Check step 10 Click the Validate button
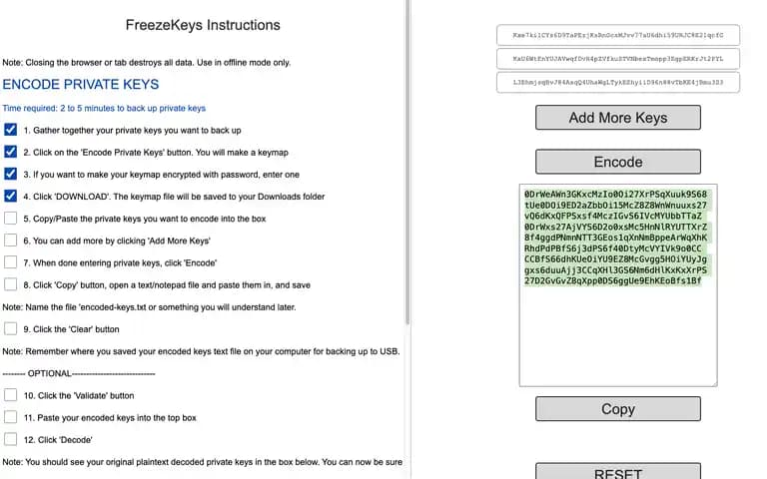 coord(10,395)
